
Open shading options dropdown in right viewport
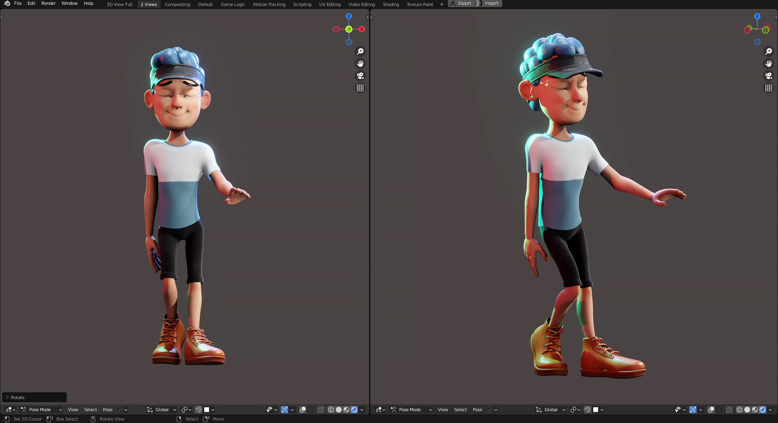pos(770,410)
